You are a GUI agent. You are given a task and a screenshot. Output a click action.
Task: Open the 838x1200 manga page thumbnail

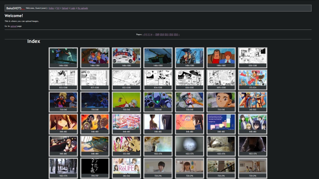click(252, 57)
